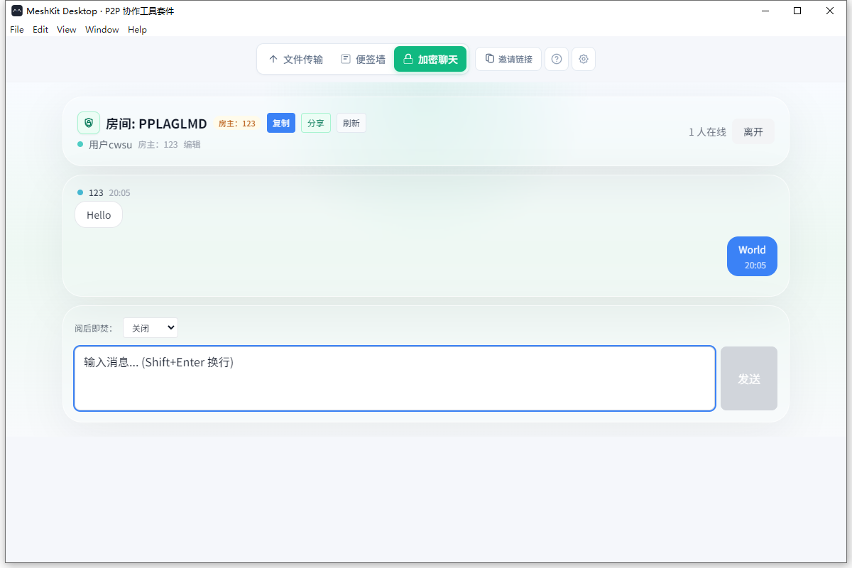Click the 发送 send button

point(749,378)
